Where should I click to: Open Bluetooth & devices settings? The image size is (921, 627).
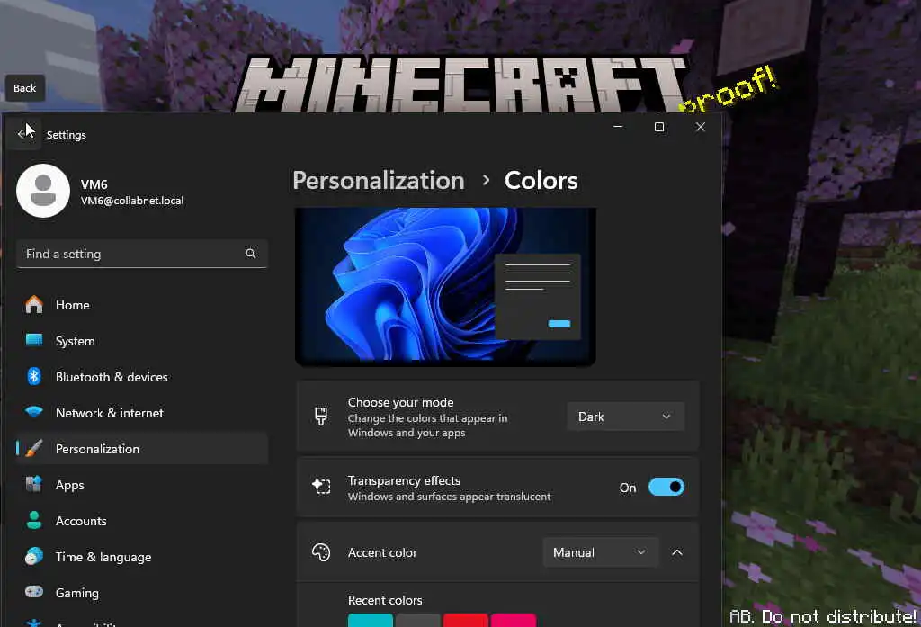point(141,377)
